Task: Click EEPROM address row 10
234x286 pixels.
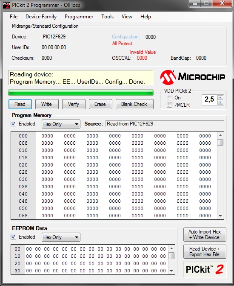Action: click(17, 256)
